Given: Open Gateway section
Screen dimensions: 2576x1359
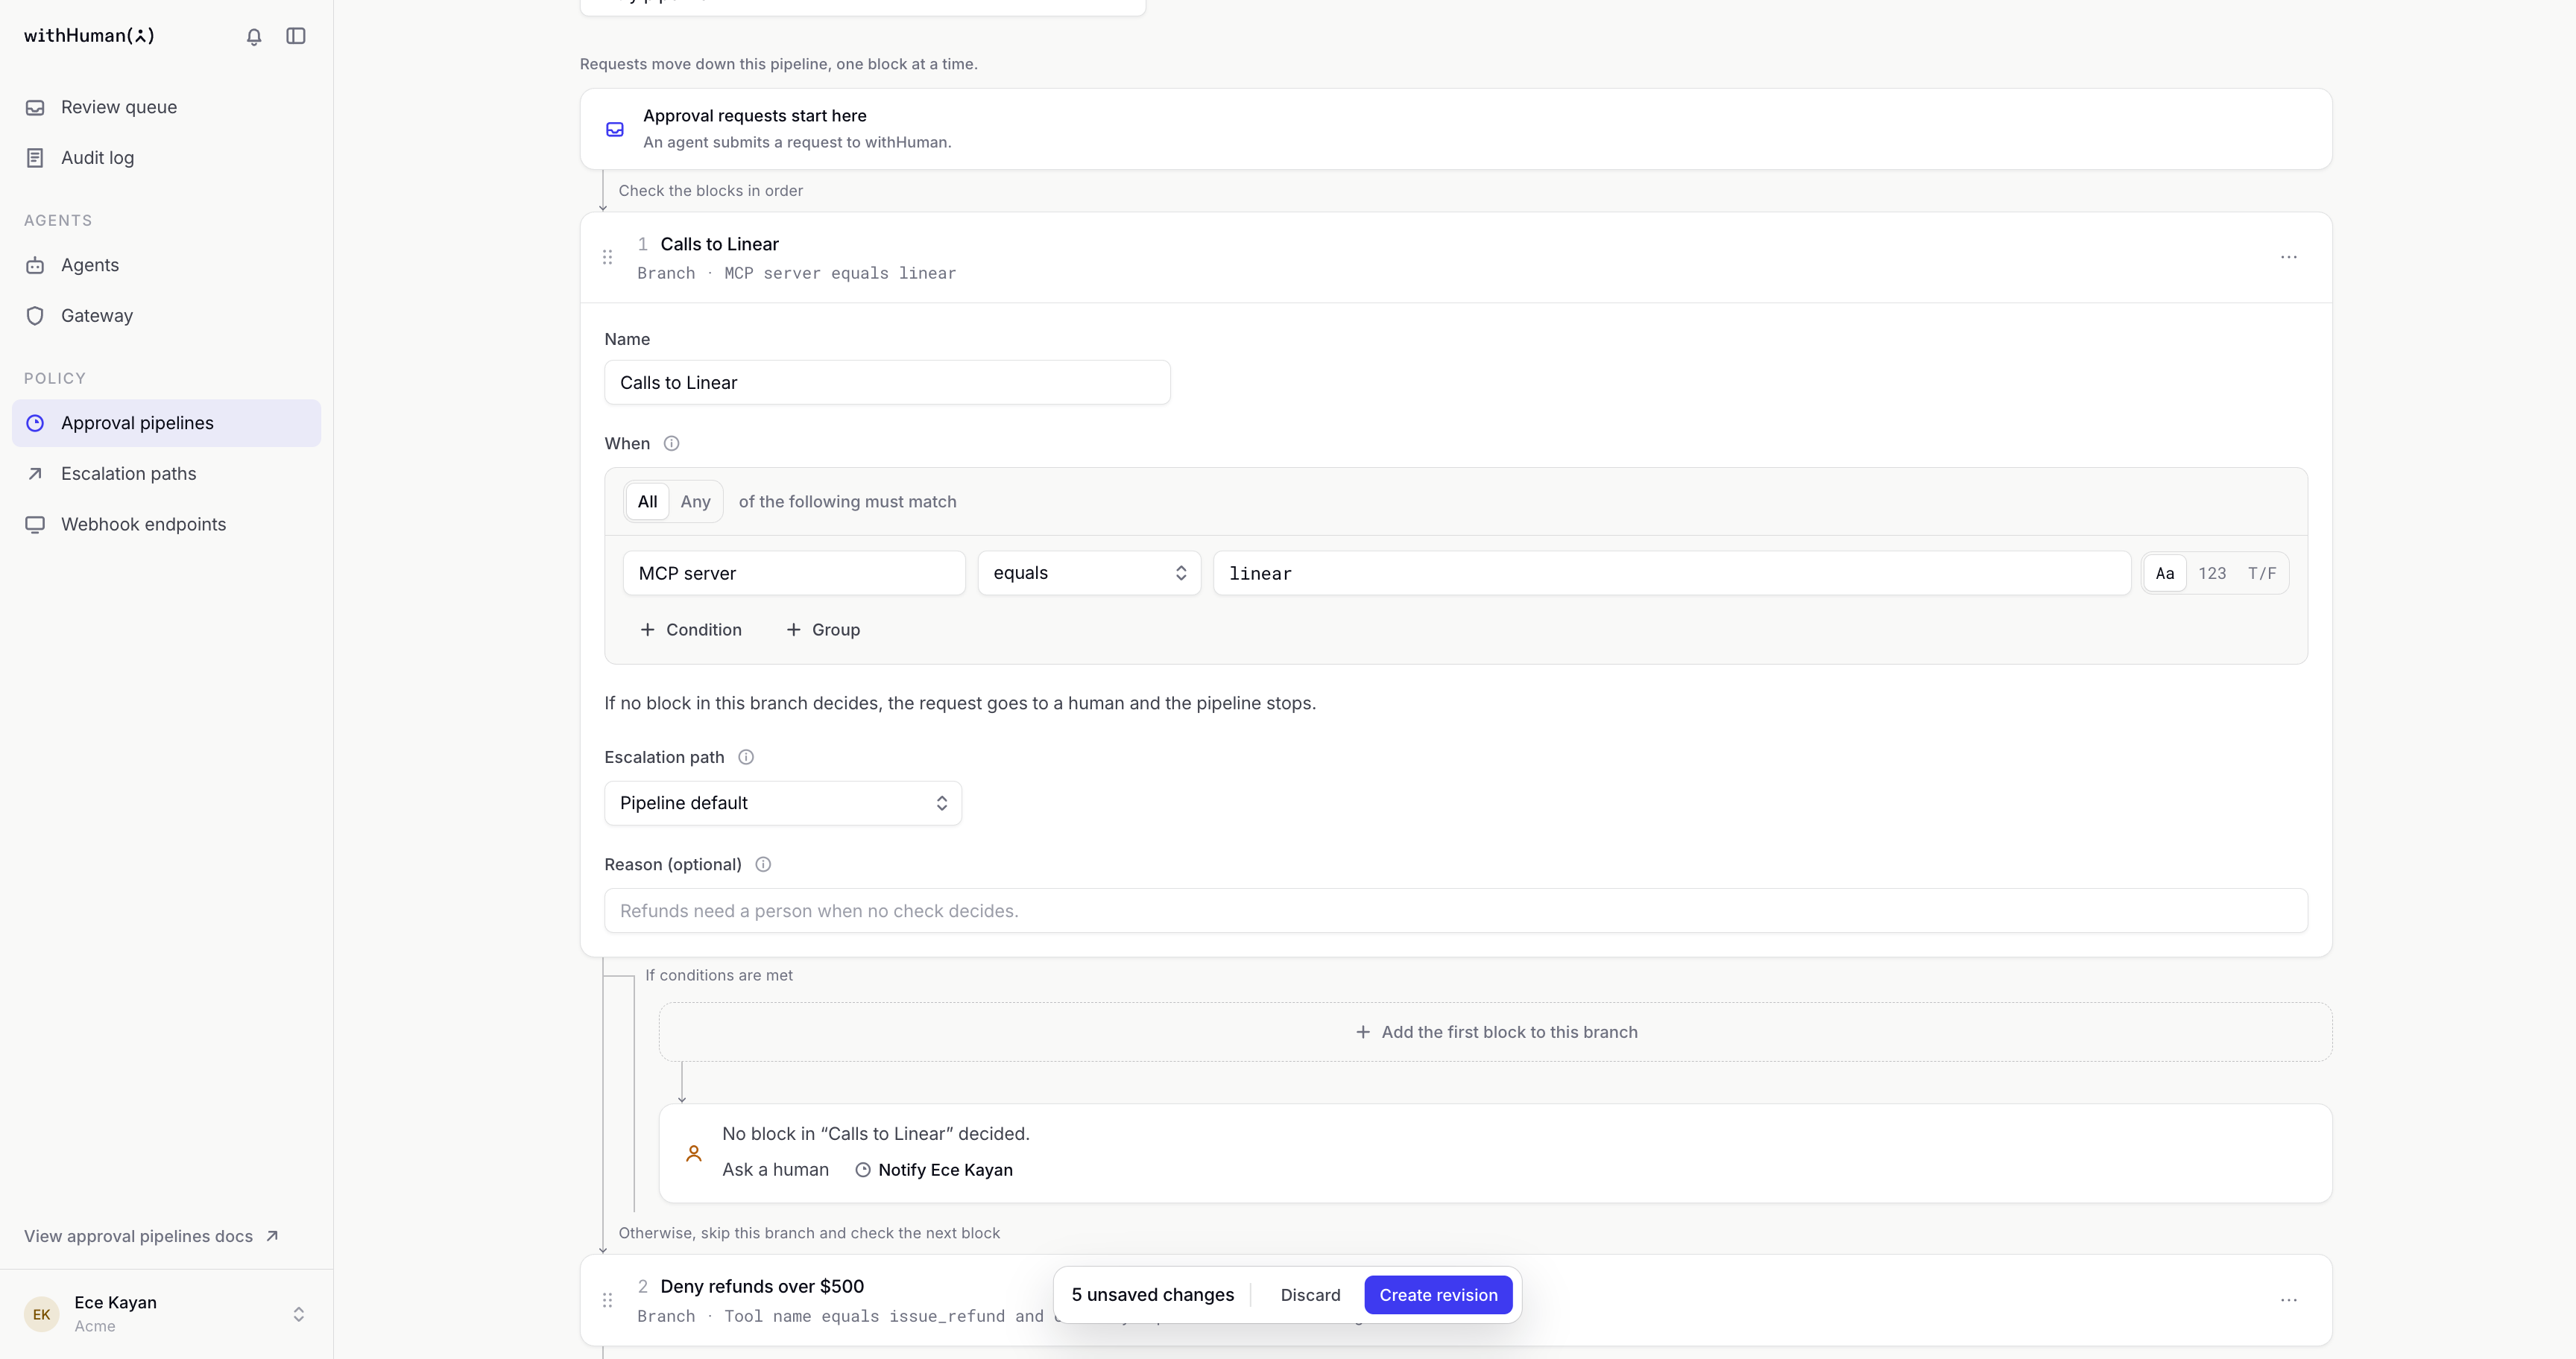Looking at the screenshot, I should click(x=166, y=316).
